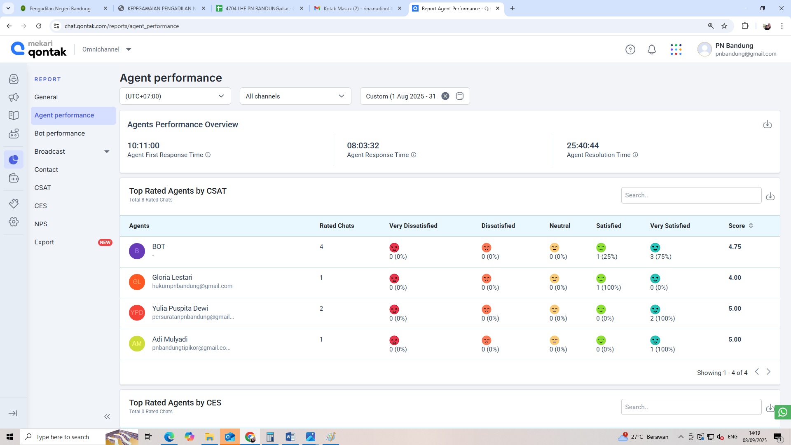
Task: Clear the custom date range filter
Action: pos(445,96)
